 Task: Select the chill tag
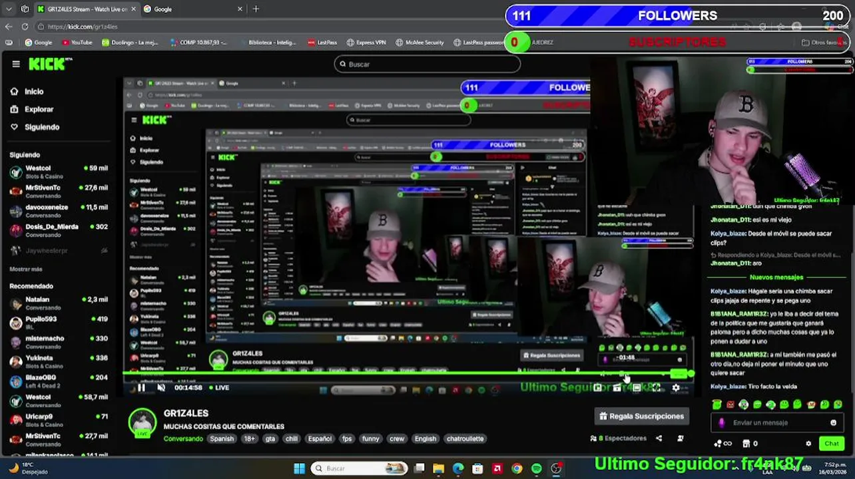pyautogui.click(x=292, y=438)
